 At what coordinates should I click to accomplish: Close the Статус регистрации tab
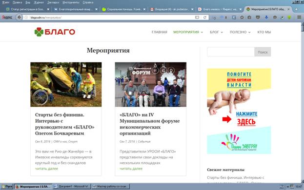(x=48, y=9)
